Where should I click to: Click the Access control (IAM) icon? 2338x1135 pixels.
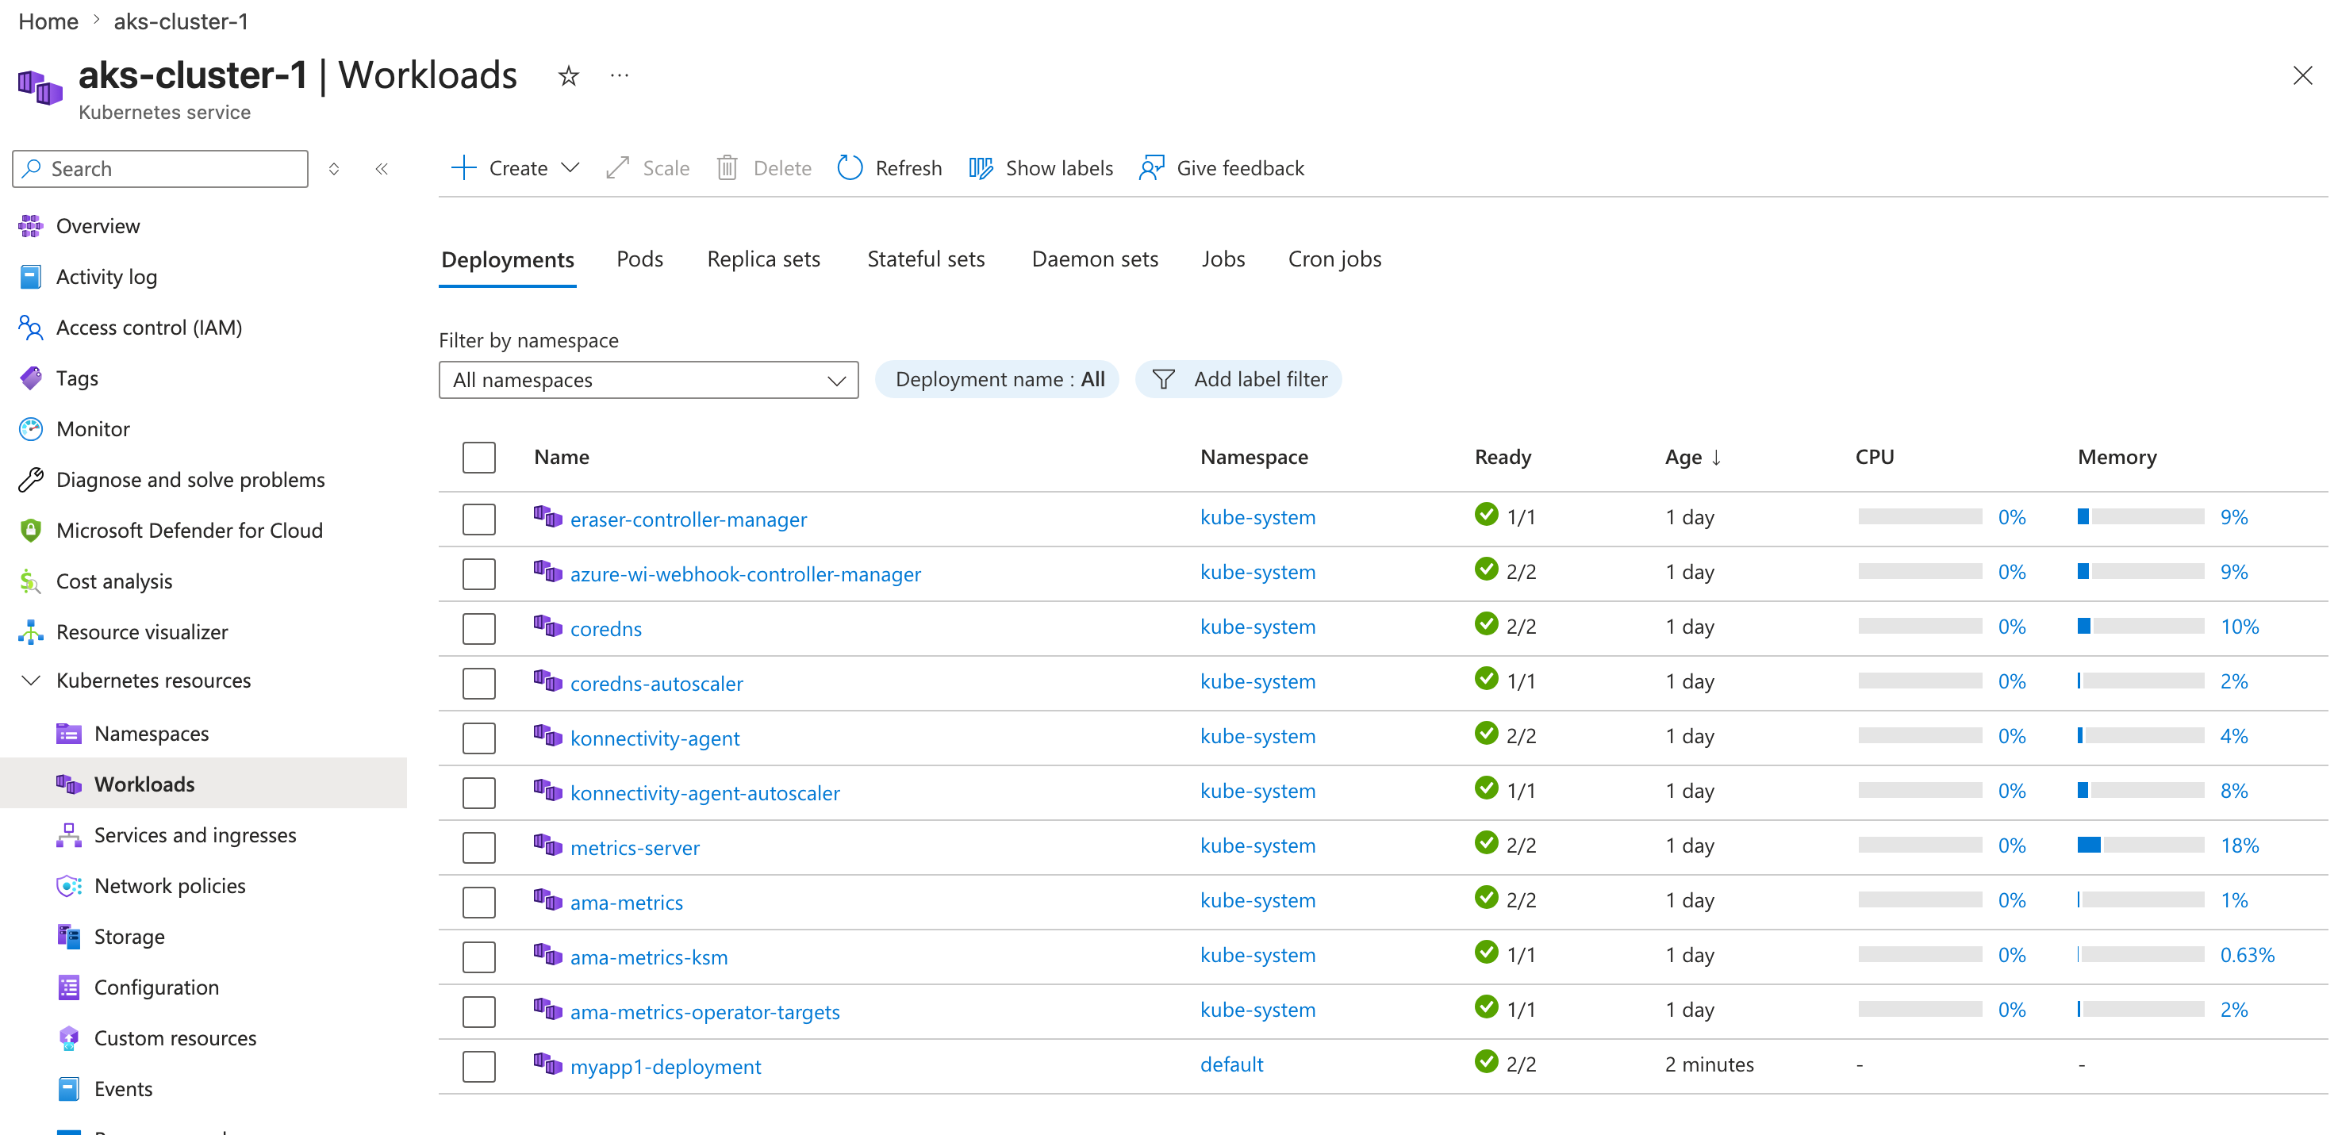coord(31,328)
